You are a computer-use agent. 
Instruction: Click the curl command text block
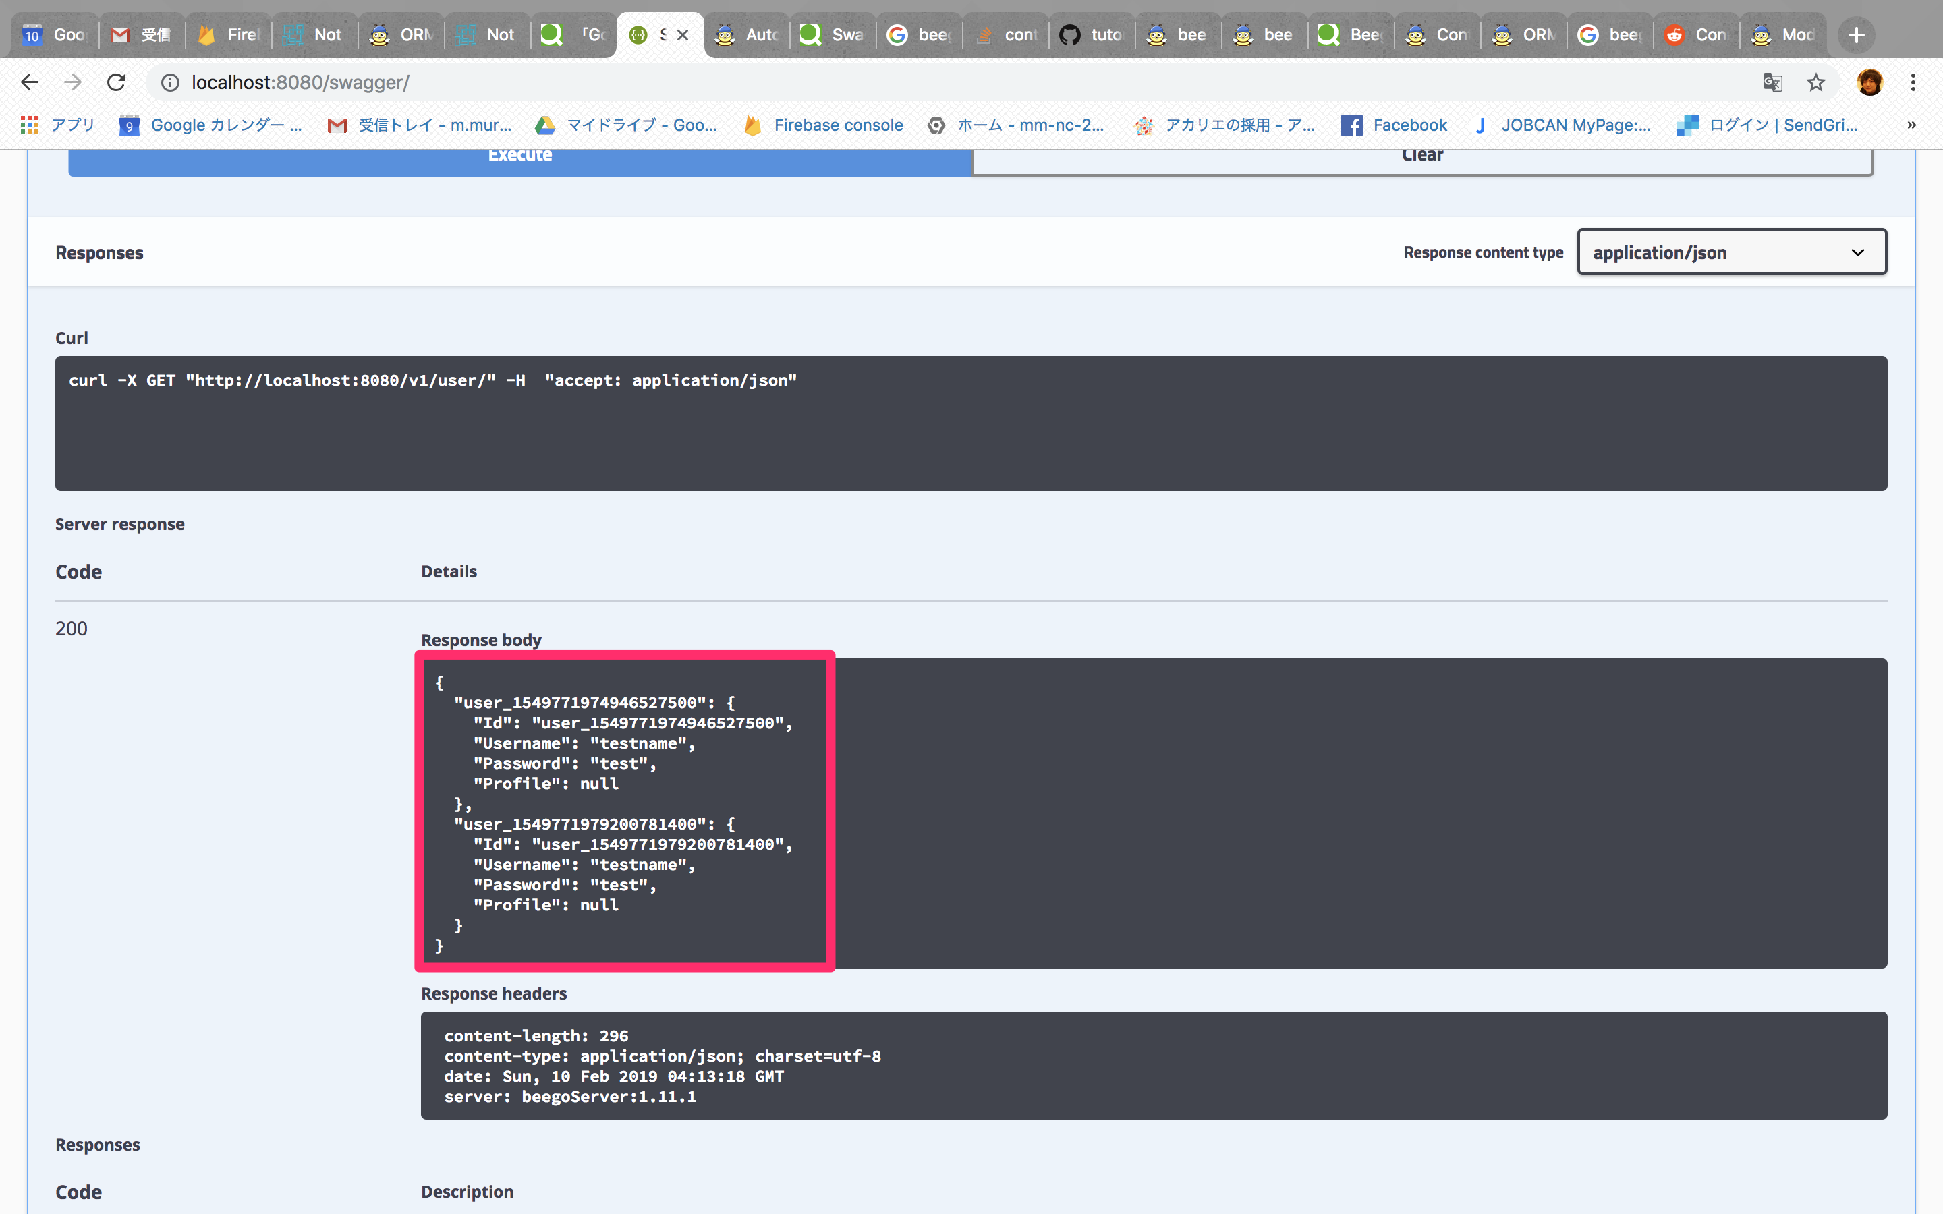coord(971,423)
